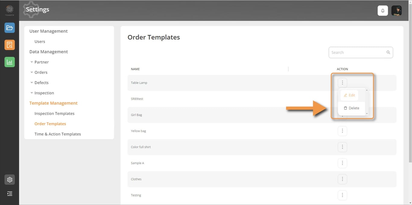Open the Data Management heading
412x205 pixels.
pyautogui.click(x=49, y=52)
